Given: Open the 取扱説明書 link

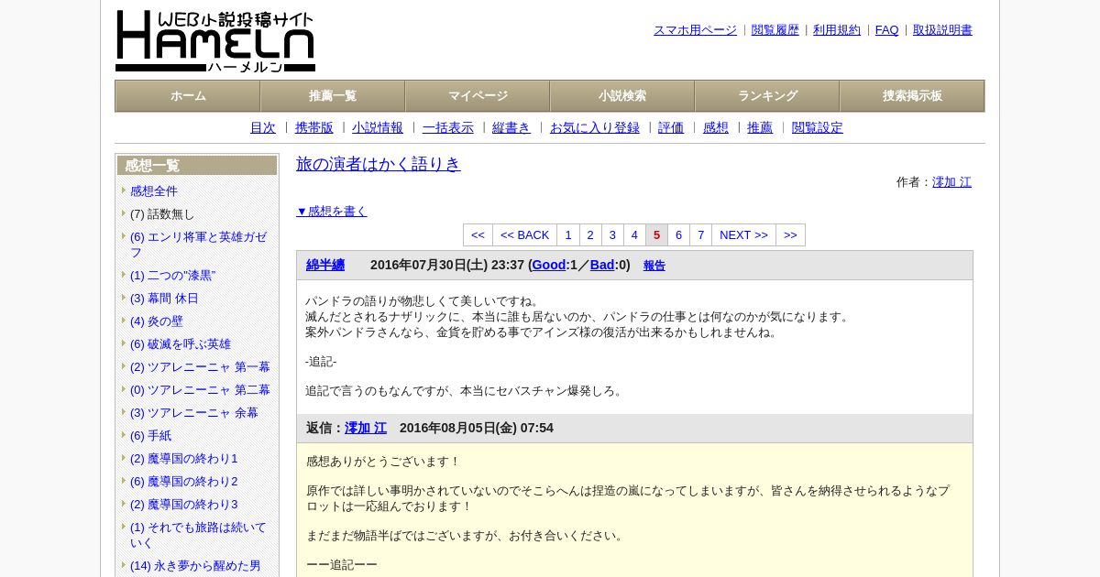Looking at the screenshot, I should click(942, 30).
